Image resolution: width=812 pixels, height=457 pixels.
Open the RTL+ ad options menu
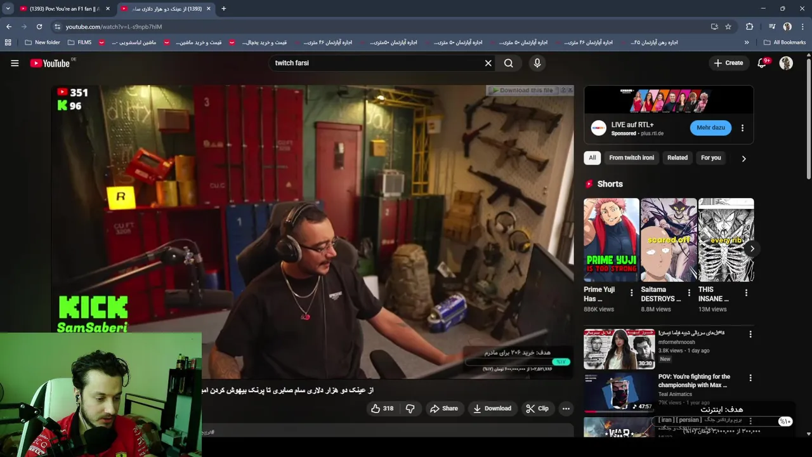tap(742, 128)
